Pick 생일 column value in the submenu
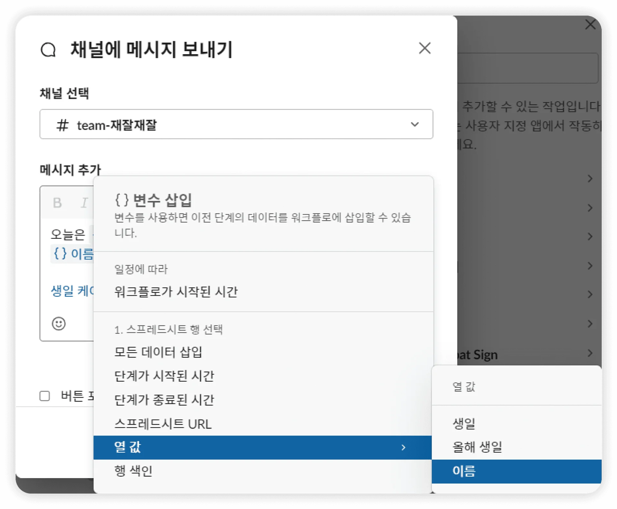The width and height of the screenshot is (617, 509). tap(463, 424)
